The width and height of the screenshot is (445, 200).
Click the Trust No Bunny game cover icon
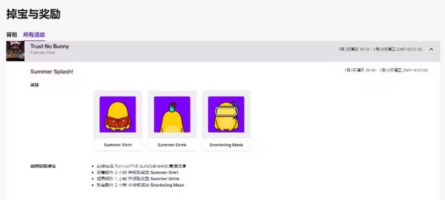tap(15, 50)
